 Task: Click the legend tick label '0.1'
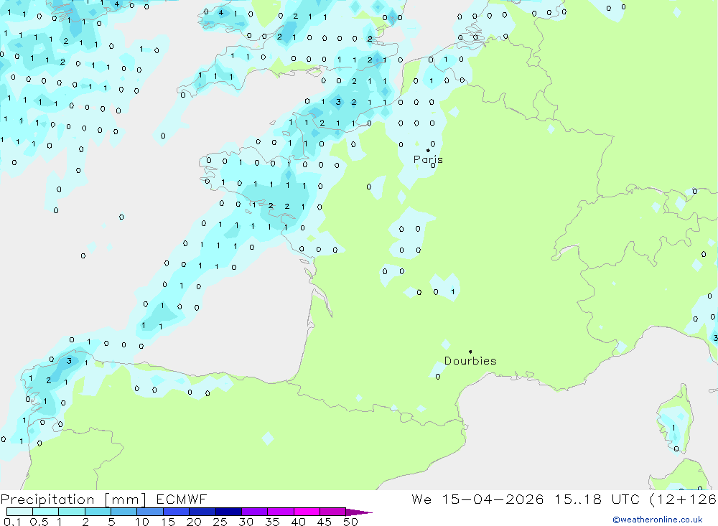click(12, 522)
